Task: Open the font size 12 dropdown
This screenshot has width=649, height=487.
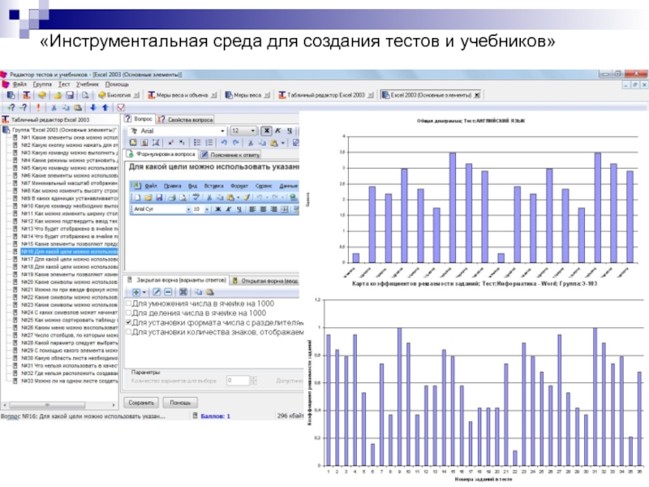Action: pos(253,131)
